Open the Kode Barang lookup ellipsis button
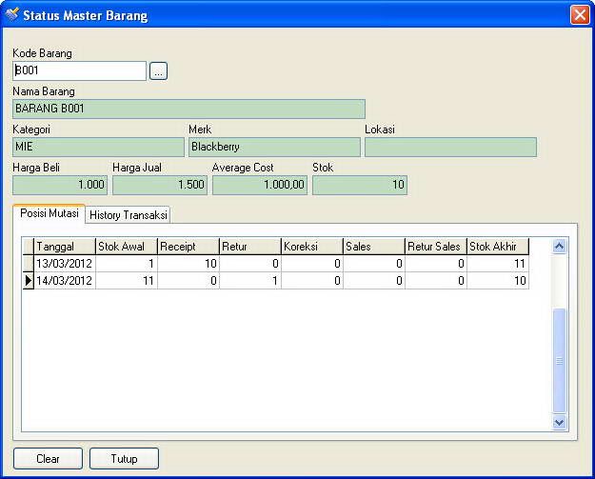595x479 pixels. tap(158, 71)
